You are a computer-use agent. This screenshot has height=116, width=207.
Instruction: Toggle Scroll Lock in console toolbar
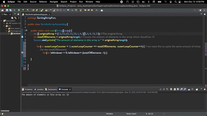(x=175, y=89)
